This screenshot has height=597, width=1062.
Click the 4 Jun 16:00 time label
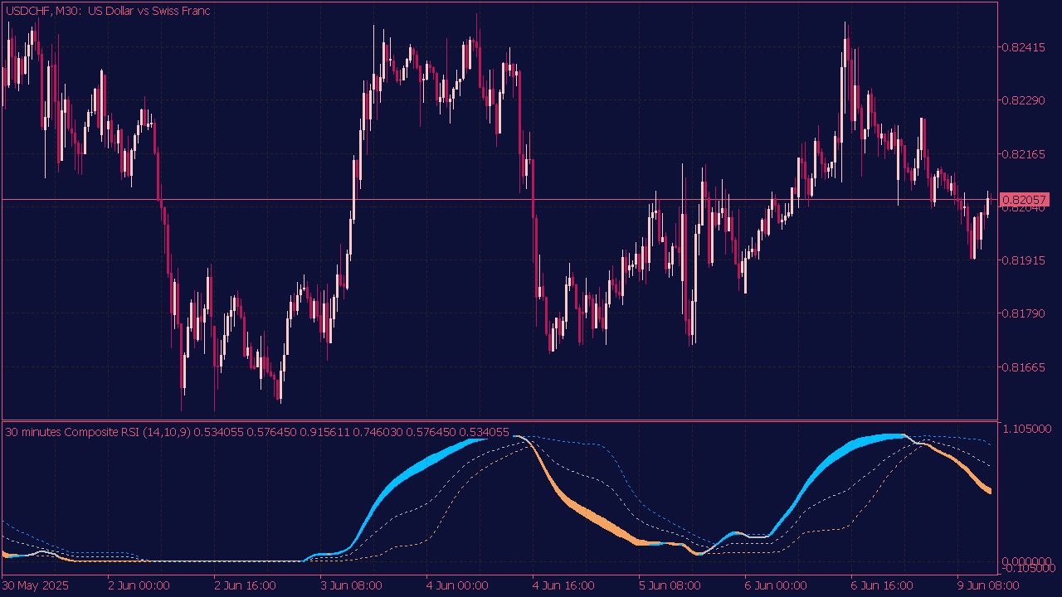(563, 585)
